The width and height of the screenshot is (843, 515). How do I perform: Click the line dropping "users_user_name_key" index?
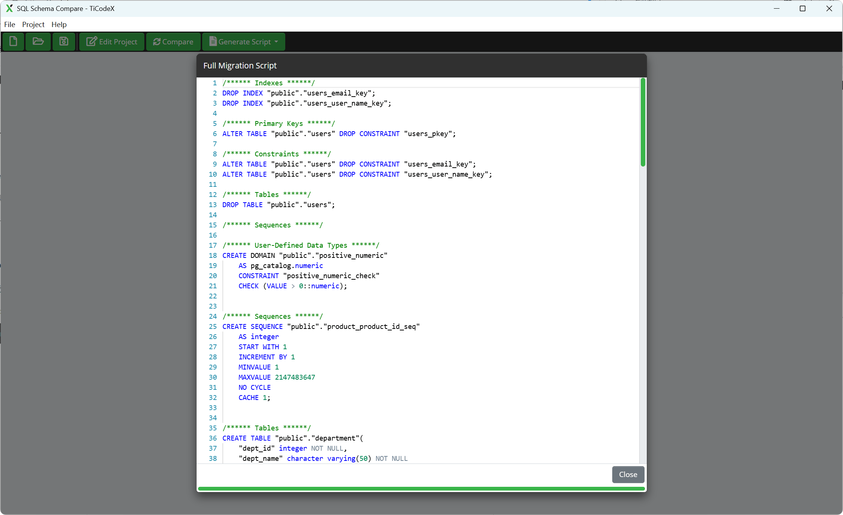tap(307, 103)
